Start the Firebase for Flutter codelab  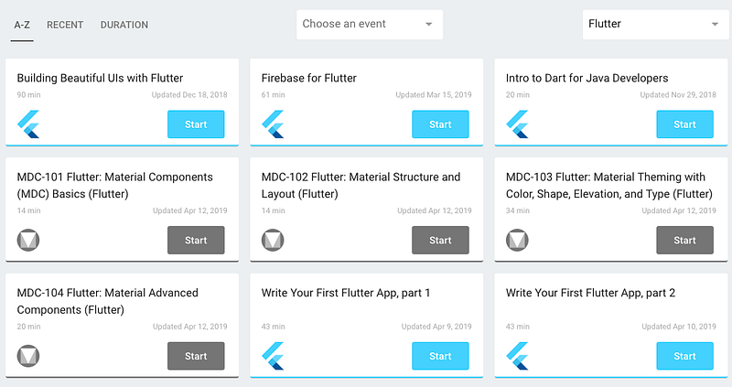440,124
